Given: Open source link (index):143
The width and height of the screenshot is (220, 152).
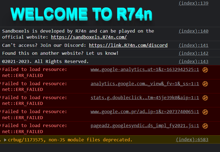Looking at the screenshot, I should coord(193,61).
